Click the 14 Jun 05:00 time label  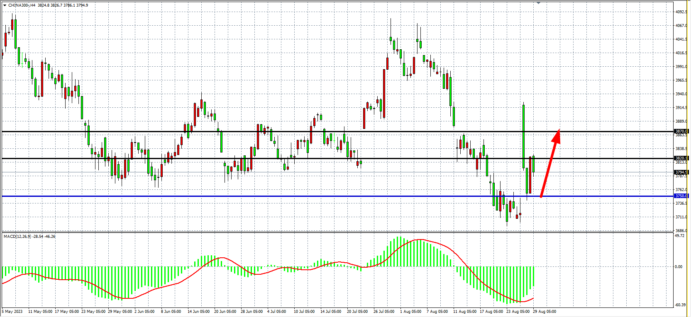click(x=198, y=311)
